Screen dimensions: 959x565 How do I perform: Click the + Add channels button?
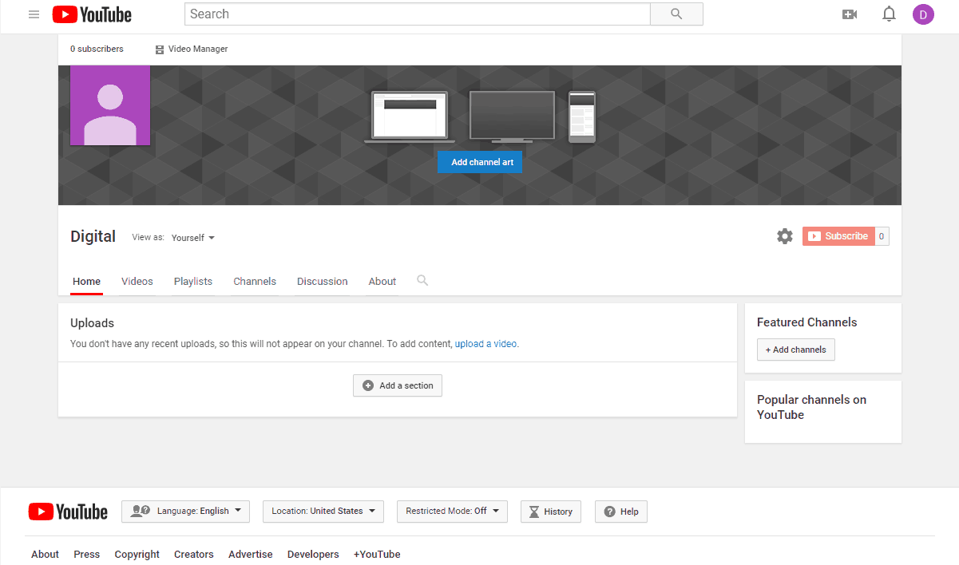[x=796, y=350]
